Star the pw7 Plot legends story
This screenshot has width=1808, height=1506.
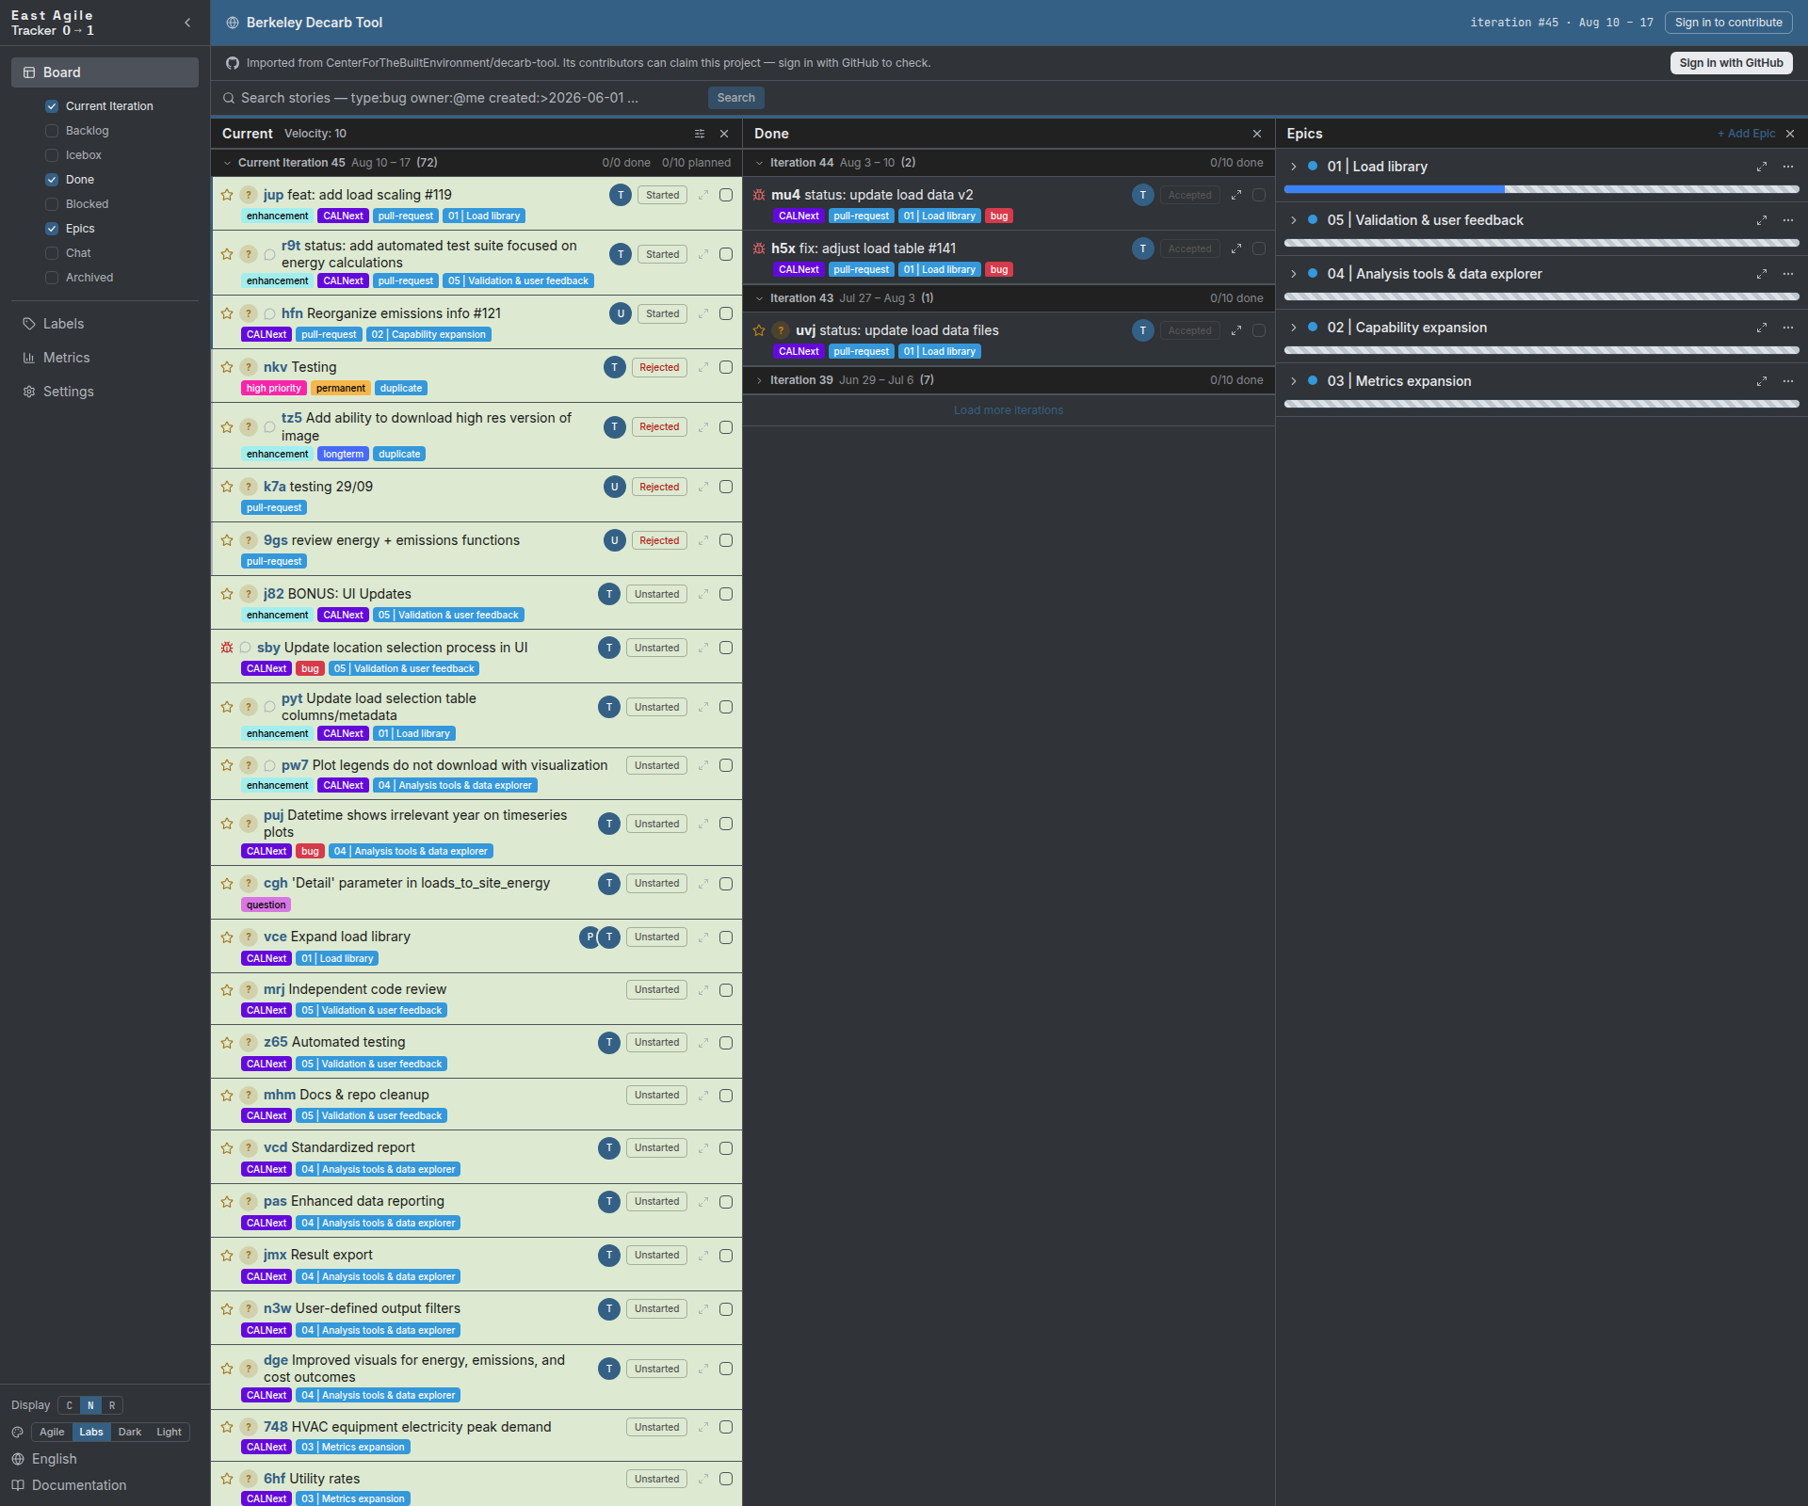tap(227, 765)
